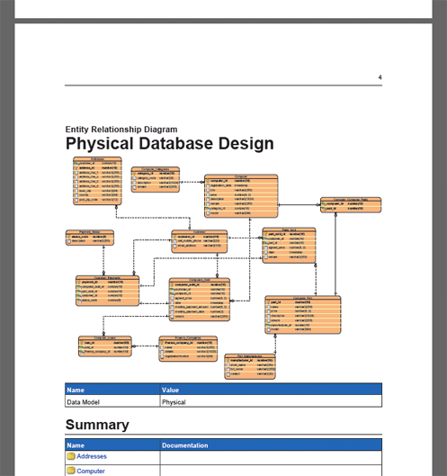The image size is (447, 476).
Task: Click the 'Summary' section heading
Action: point(97,425)
